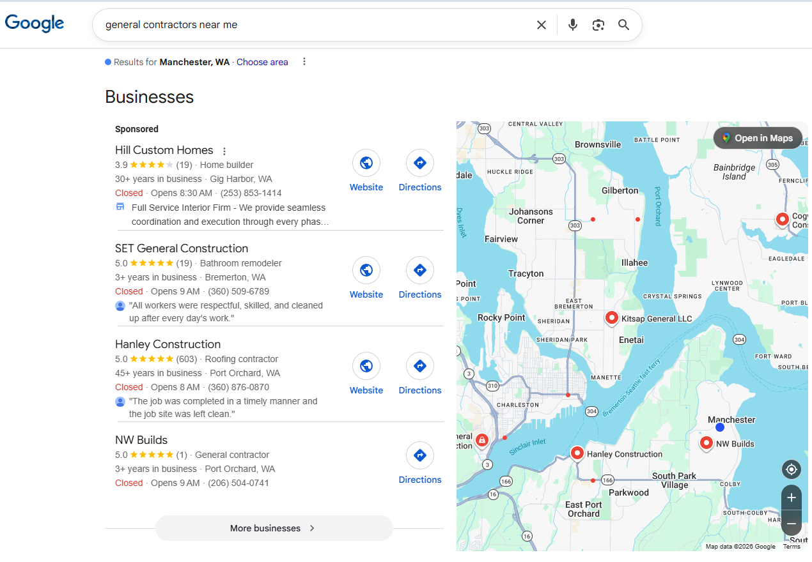Open the three-dot menu next to Choose area
Screen dimensions: 812x562
[304, 62]
